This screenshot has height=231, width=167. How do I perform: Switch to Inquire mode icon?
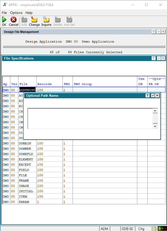click(46, 20)
